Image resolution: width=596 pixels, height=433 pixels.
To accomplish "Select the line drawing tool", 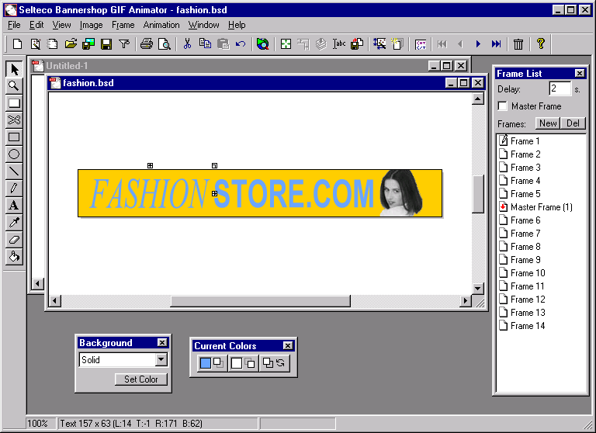I will pyautogui.click(x=14, y=171).
